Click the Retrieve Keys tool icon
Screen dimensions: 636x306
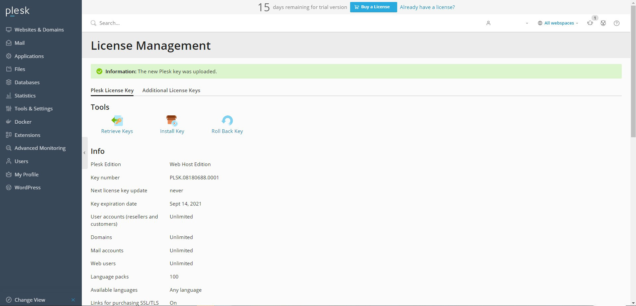click(117, 121)
